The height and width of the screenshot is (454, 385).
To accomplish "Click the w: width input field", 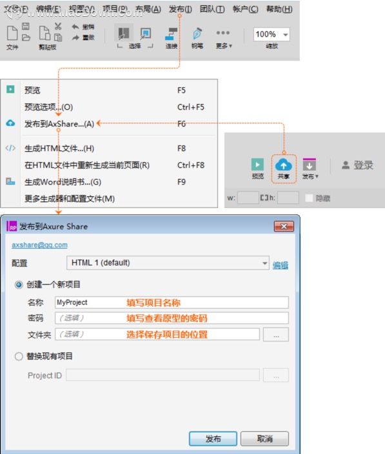I will click(248, 198).
